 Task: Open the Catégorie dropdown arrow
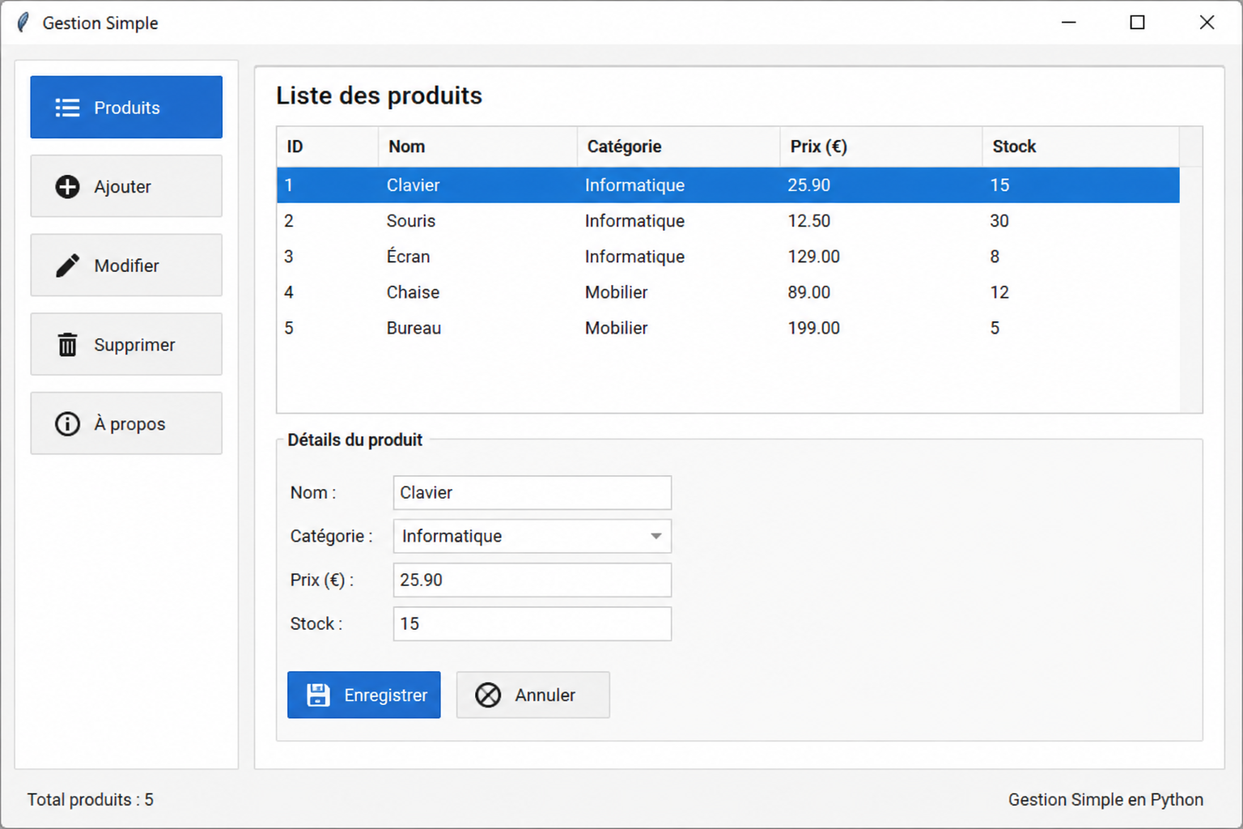click(655, 536)
